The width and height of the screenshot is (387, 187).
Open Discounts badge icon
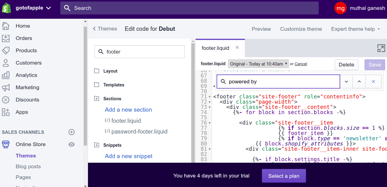pos(6,100)
